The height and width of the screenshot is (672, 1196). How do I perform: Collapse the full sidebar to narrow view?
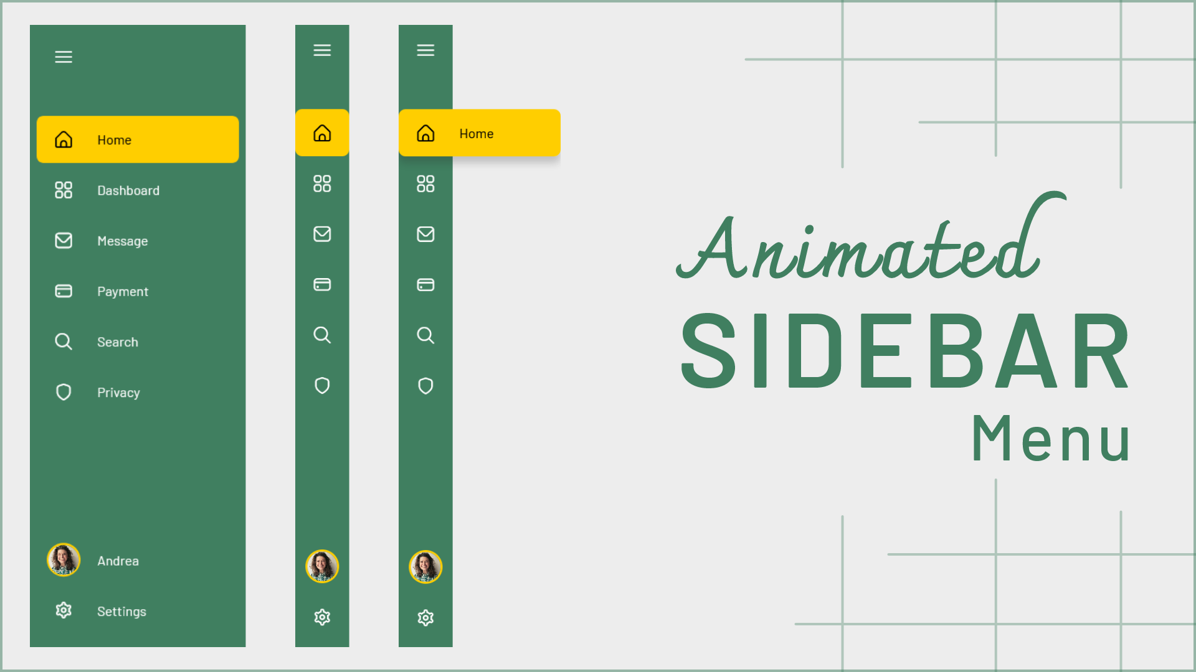pos(64,57)
